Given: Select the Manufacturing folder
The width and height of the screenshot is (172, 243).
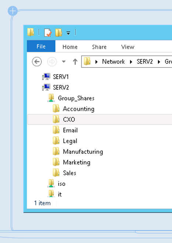Looking at the screenshot, I should pyautogui.click(x=78, y=152).
